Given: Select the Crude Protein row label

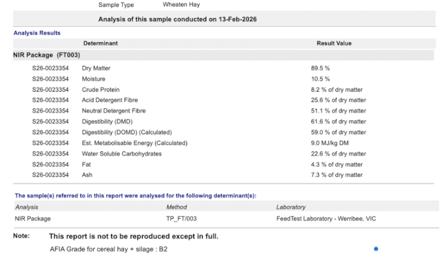Looking at the screenshot, I should (101, 89).
